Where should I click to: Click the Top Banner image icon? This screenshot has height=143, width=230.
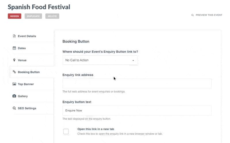pos(14,84)
